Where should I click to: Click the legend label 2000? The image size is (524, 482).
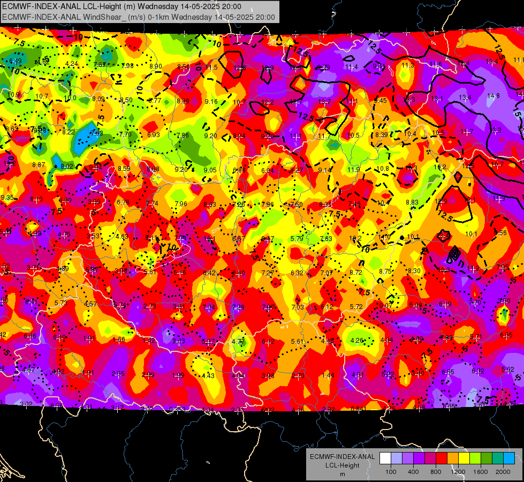503,472
